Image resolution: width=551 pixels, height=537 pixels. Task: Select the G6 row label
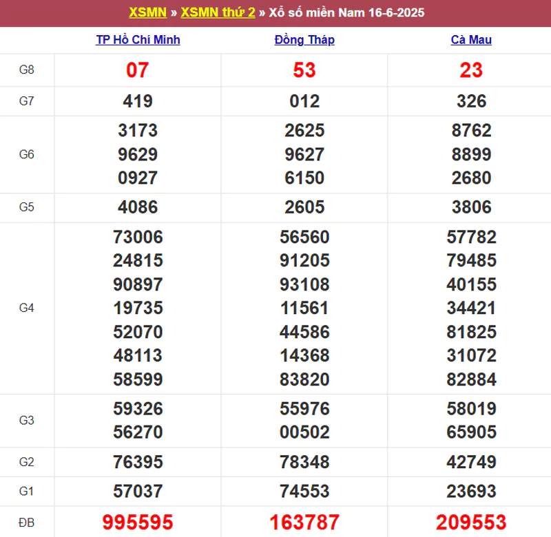tap(27, 154)
